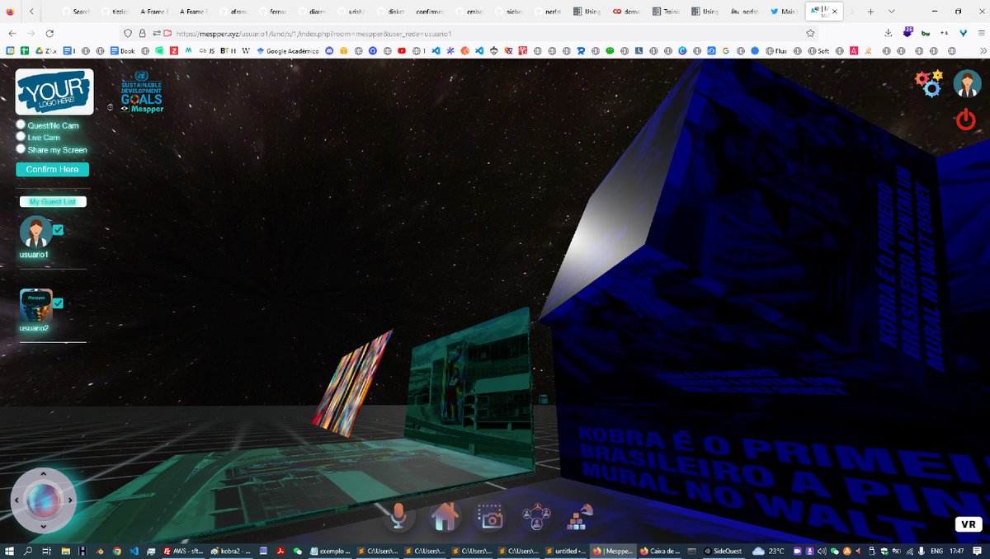
Task: Select the Guest/No Cam radio option
Action: coord(21,125)
